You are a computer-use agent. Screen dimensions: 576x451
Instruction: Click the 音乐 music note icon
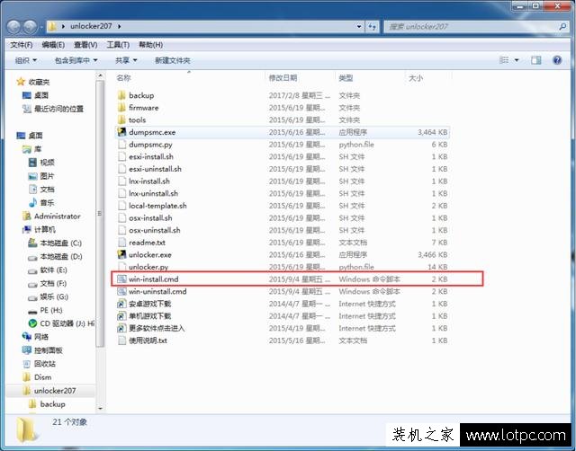(32, 202)
